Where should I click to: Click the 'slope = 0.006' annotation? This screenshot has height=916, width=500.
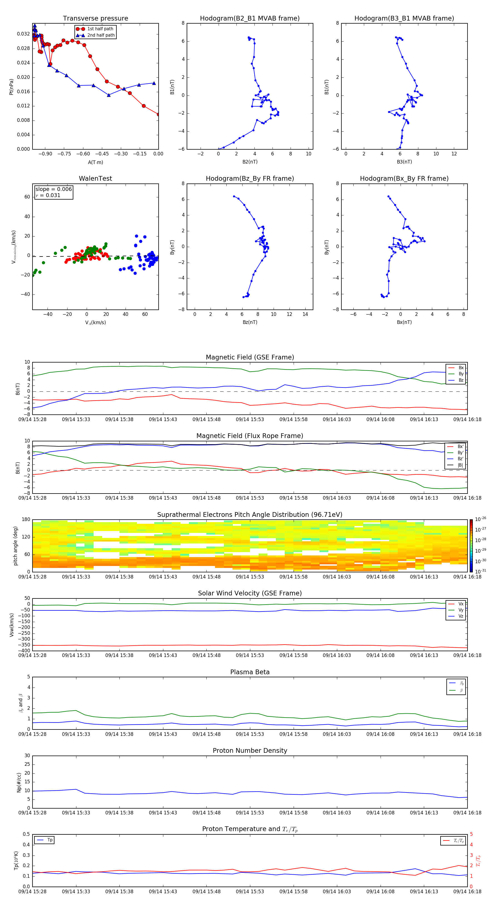54,189
